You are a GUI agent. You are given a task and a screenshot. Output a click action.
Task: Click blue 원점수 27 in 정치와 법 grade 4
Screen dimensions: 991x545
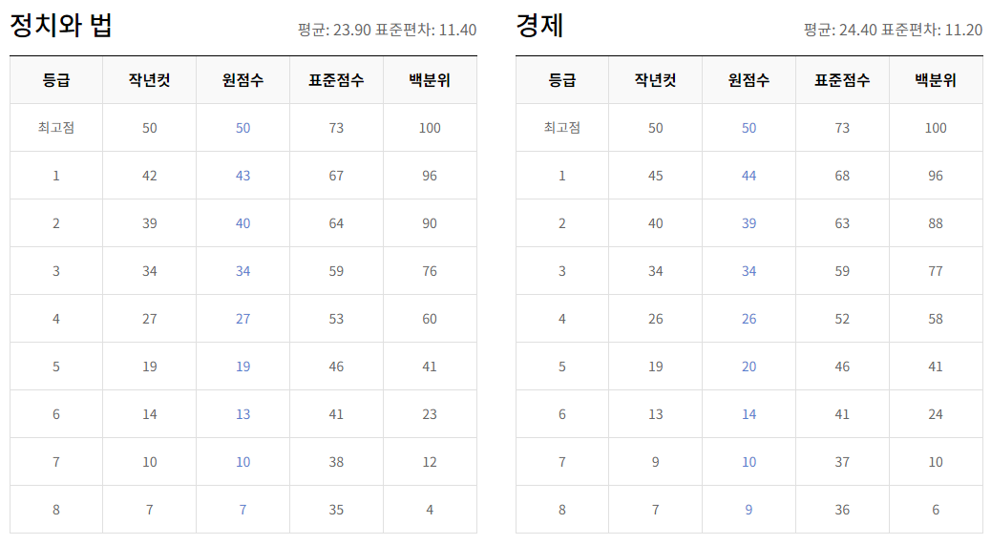click(242, 319)
